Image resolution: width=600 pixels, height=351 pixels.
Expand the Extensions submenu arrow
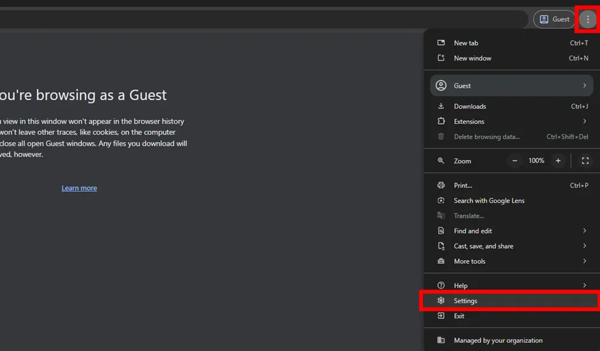point(584,122)
